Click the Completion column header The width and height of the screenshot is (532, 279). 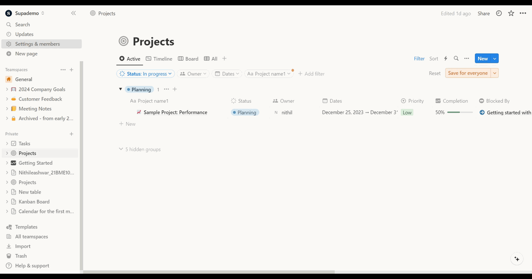click(x=451, y=101)
